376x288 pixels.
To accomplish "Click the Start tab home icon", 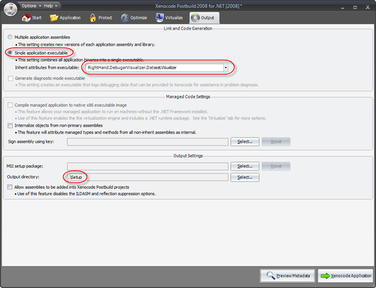I will point(26,17).
